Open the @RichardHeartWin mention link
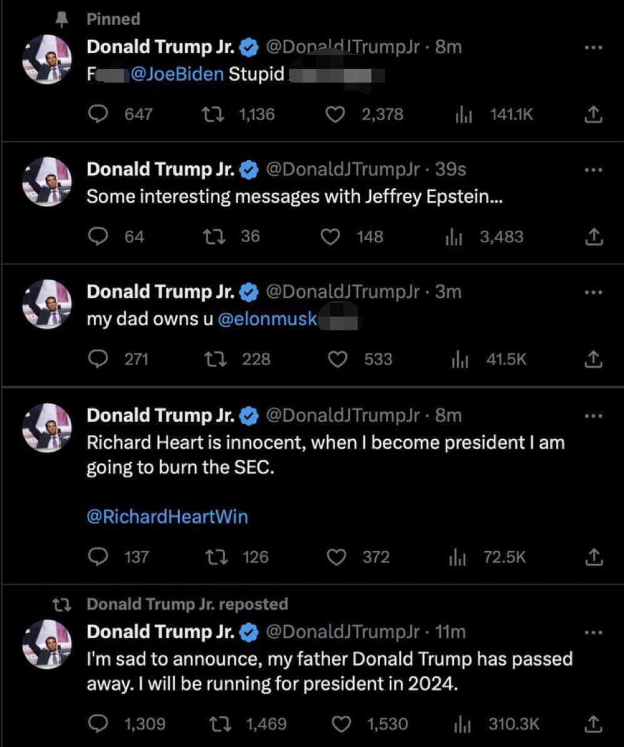Viewport: 624px width, 747px height. point(167,517)
